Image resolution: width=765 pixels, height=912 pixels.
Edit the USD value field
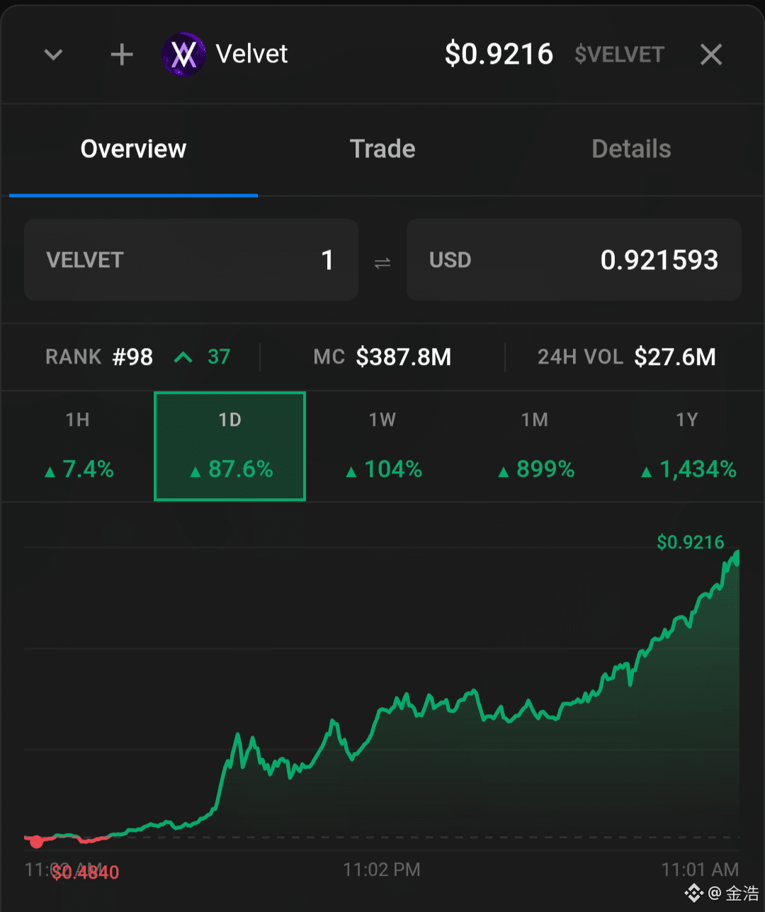(574, 260)
